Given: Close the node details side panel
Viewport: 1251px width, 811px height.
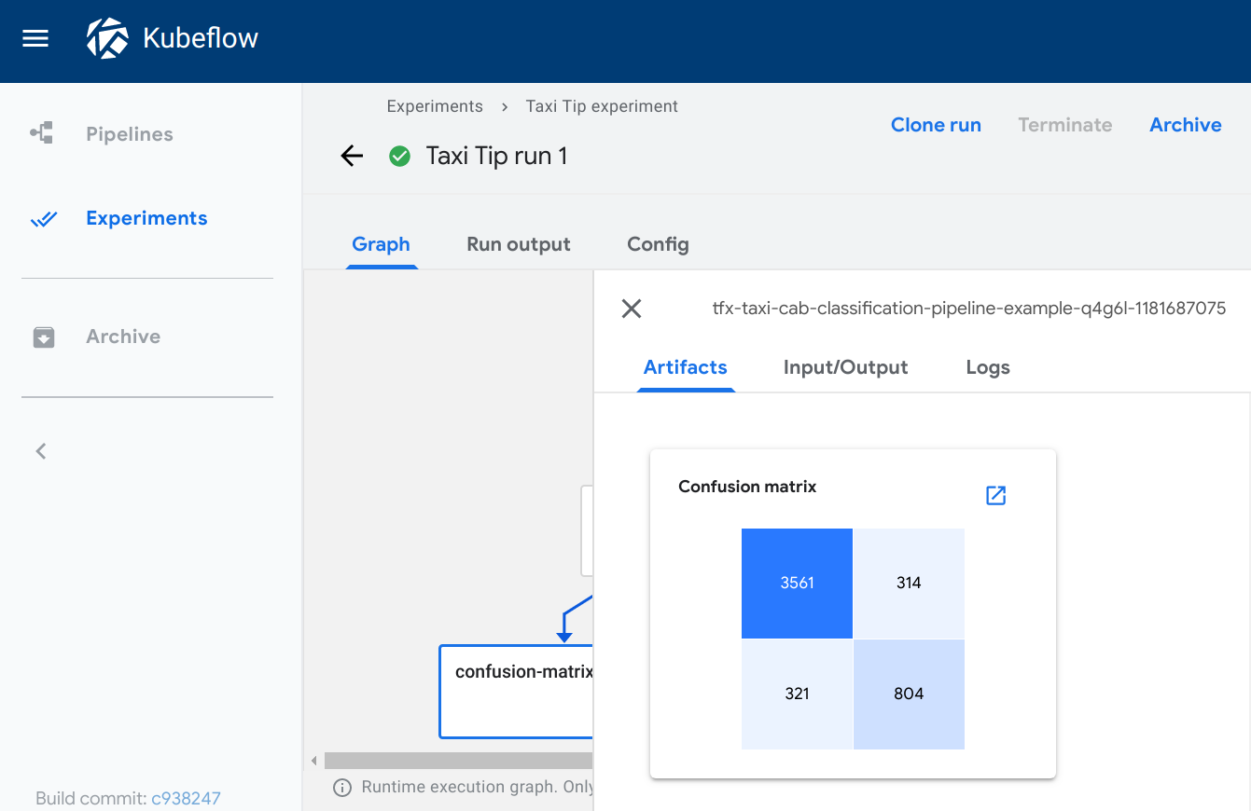Looking at the screenshot, I should coord(632,309).
